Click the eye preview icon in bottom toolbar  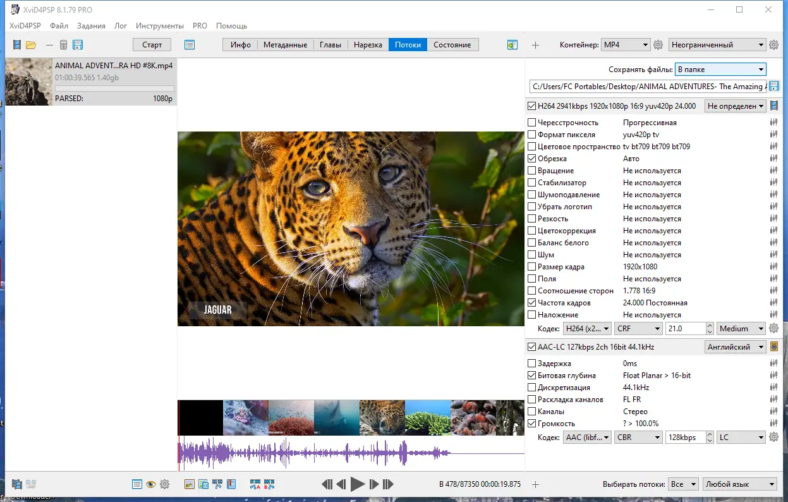point(151,484)
